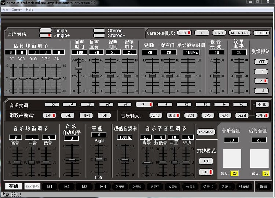The image size is (275, 198).
Task: Open the Help menu
Action: point(30,10)
